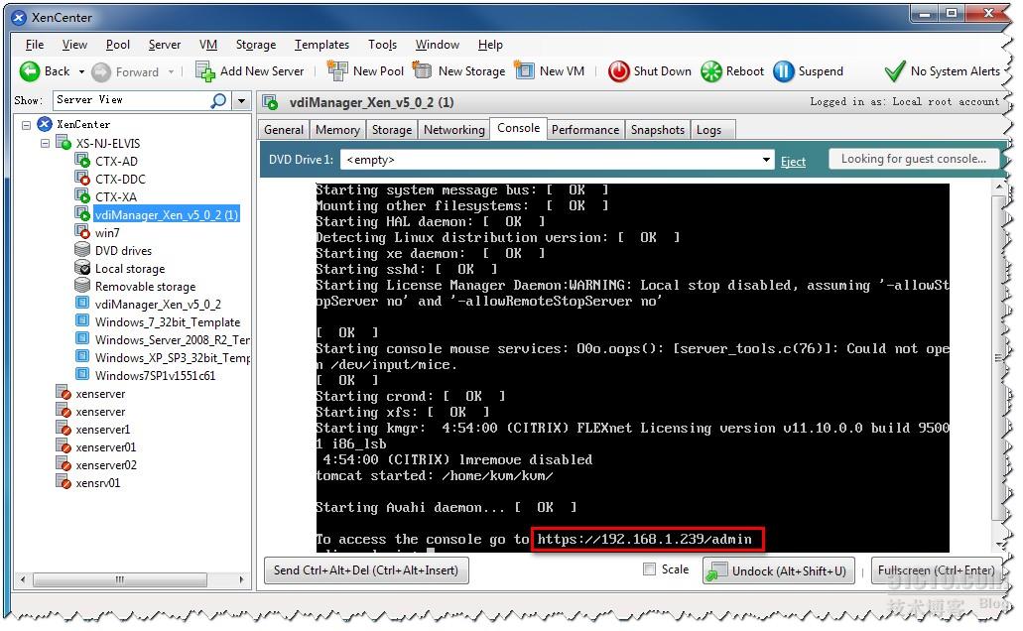Viewport: 1023px width, 631px height.
Task: Open the Server View dropdown arrow
Action: click(241, 101)
